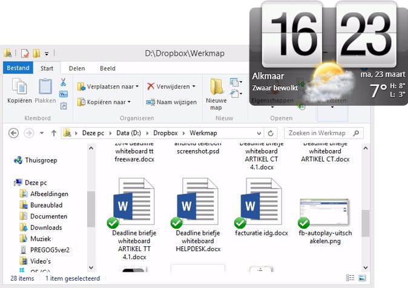Switch to large icons view in status bar
Screen dimensions: 408x288
point(361,278)
